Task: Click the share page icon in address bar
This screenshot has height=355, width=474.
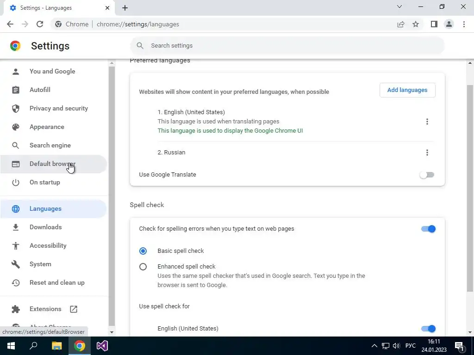Action: click(401, 24)
